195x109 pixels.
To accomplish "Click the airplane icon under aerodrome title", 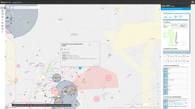I will tap(166, 17).
